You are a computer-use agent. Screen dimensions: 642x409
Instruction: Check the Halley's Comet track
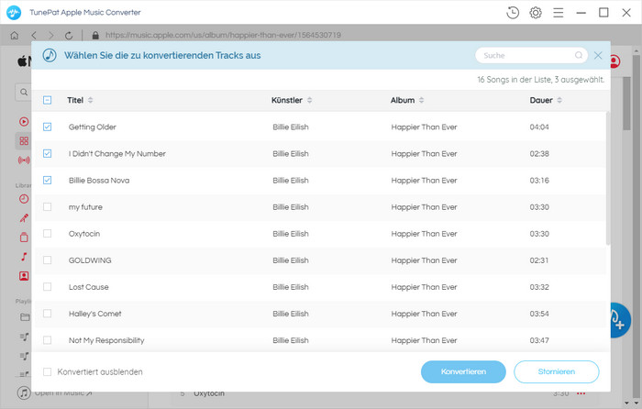click(x=47, y=314)
